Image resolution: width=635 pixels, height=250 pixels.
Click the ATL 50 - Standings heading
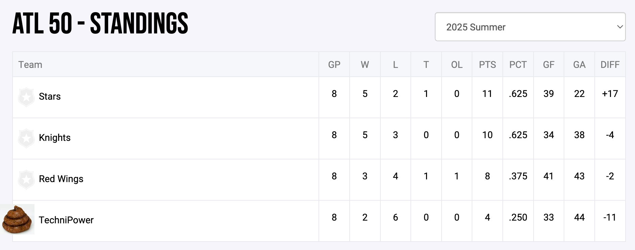tap(100, 24)
